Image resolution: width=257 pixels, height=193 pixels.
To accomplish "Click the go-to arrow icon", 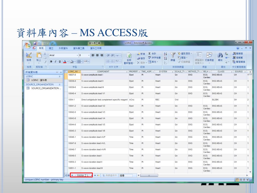I will tap(227, 58).
